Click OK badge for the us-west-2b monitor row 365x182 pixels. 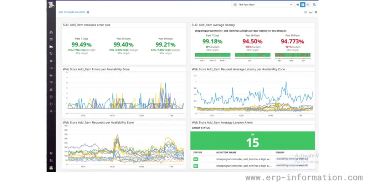pyautogui.click(x=196, y=166)
